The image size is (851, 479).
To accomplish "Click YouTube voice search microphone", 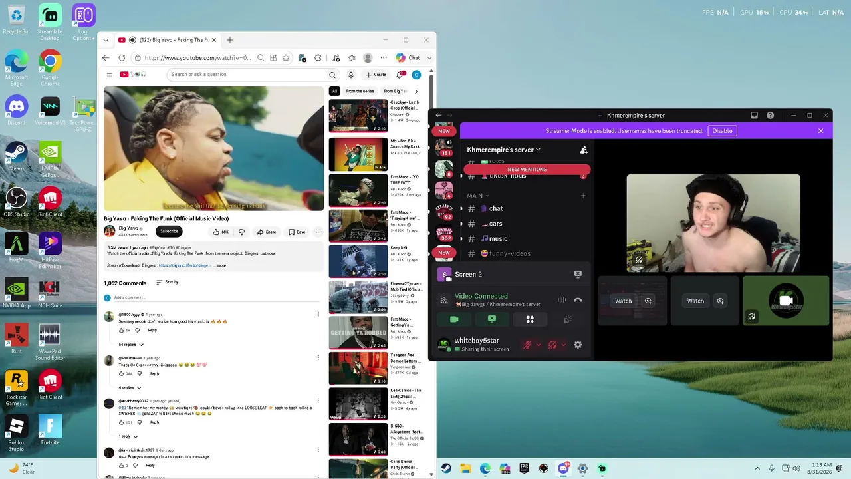I will (x=351, y=75).
